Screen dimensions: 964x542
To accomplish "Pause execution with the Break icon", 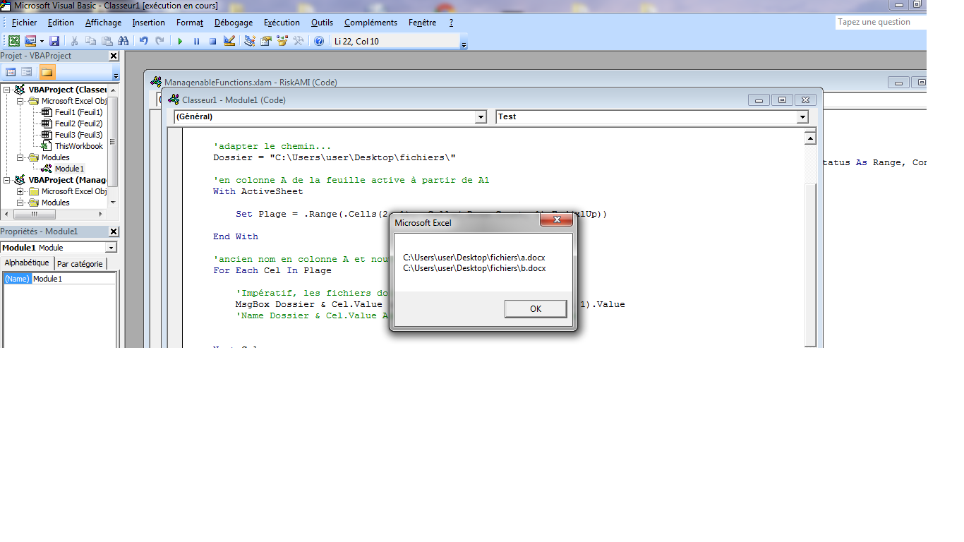I will [196, 41].
